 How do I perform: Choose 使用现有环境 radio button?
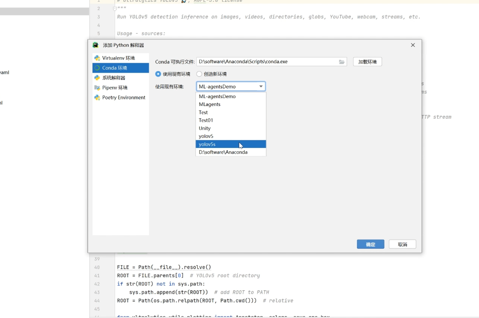pyautogui.click(x=158, y=74)
